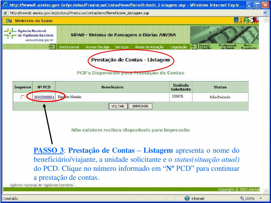Open the Institucional menu
The image size is (271, 203).
coord(69,47)
